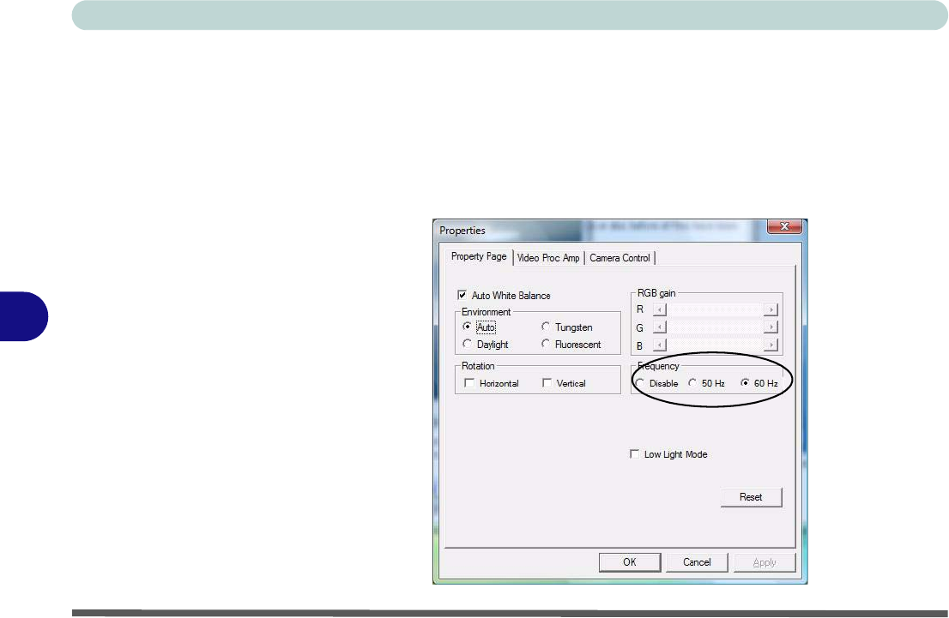This screenshot has width=949, height=618.
Task: Select the Auto environment option
Action: click(x=468, y=327)
